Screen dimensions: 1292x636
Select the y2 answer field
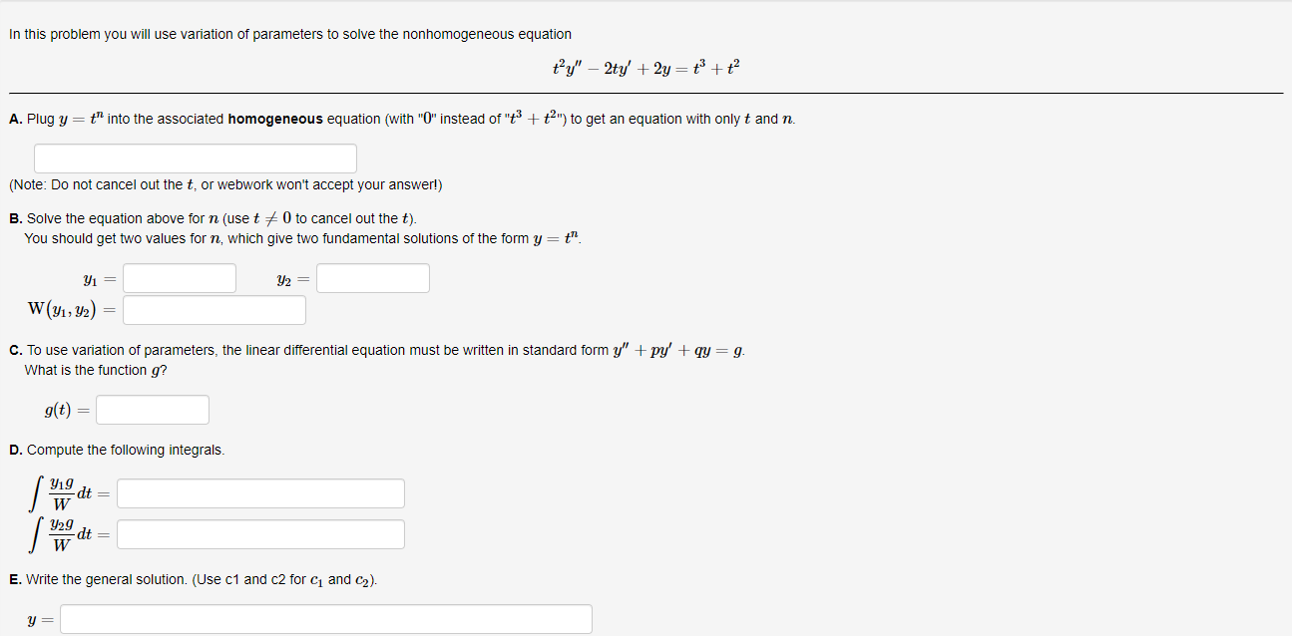pyautogui.click(x=372, y=277)
